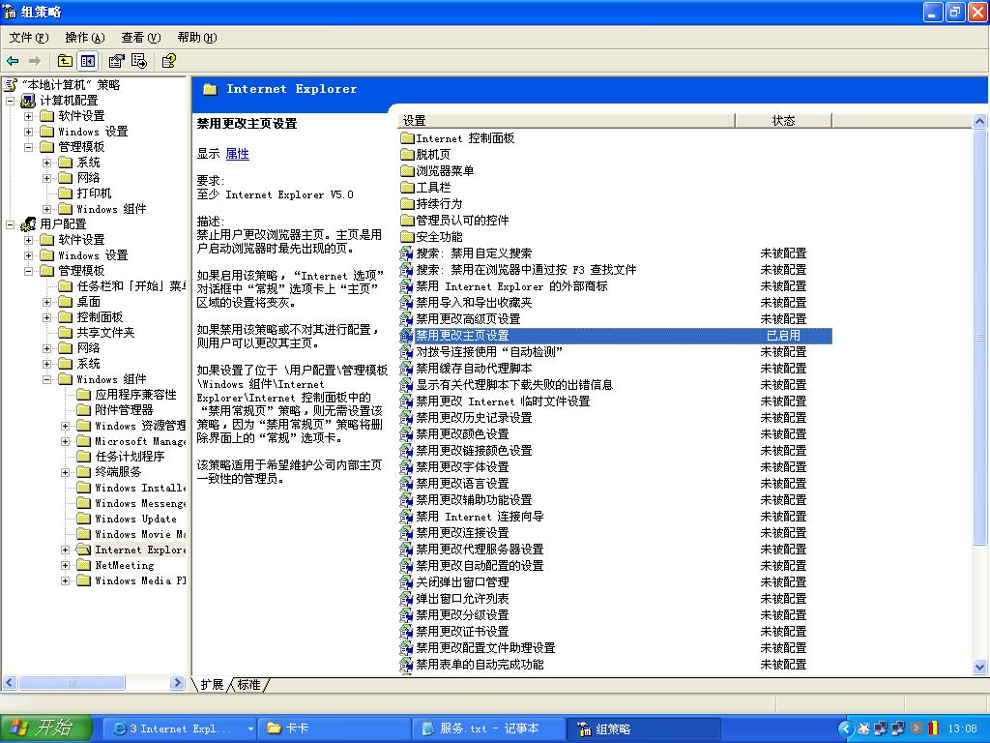
Task: Switch to the 标准 tab
Action: point(248,685)
